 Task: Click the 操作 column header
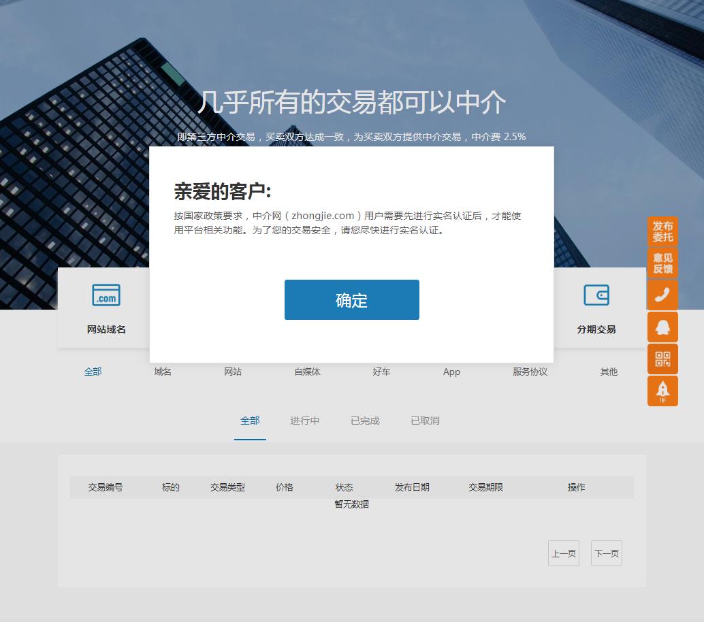tap(577, 487)
